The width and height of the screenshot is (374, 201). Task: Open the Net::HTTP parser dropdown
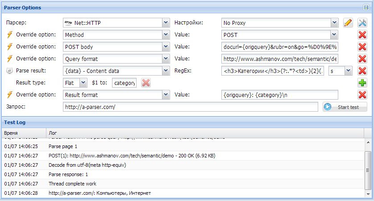(x=166, y=23)
